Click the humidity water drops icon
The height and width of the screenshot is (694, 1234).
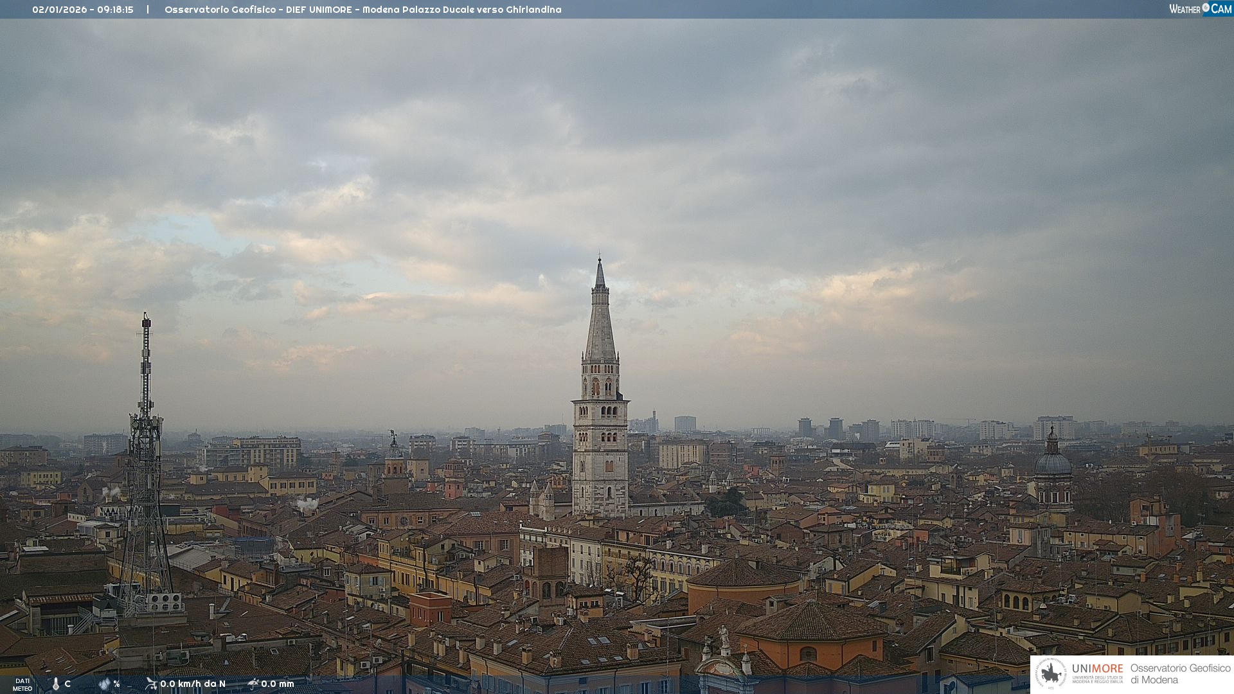104,684
